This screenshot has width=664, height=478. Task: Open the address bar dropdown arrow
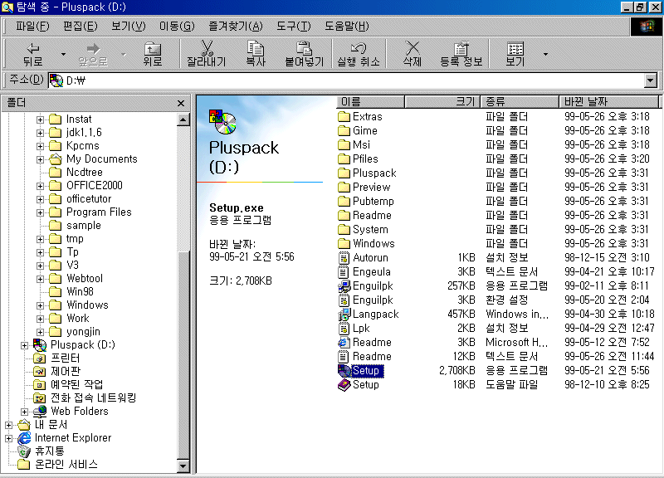(651, 80)
